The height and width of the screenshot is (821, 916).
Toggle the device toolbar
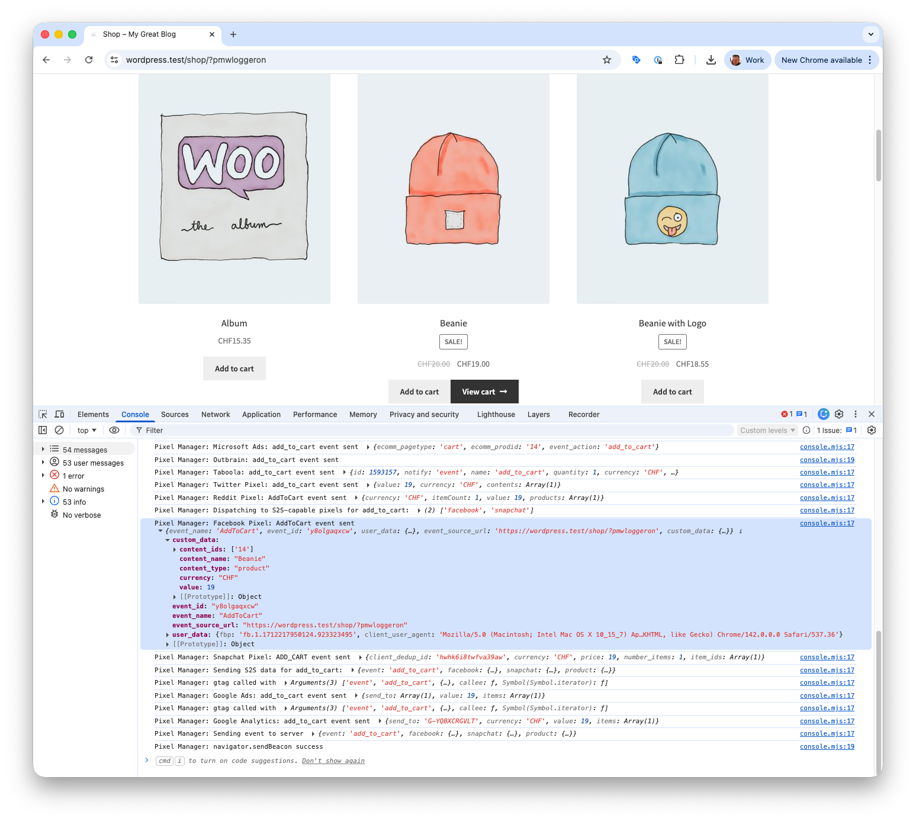(59, 414)
